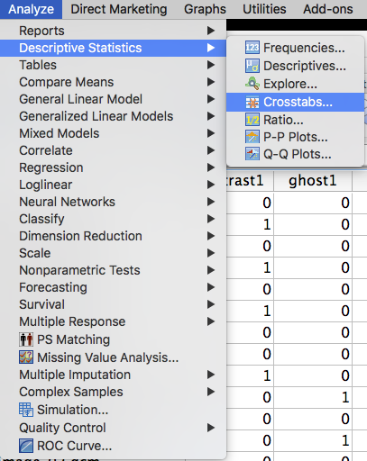Click the partially hidden column header left of ghost1
The width and height of the screenshot is (367, 461).
point(250,181)
